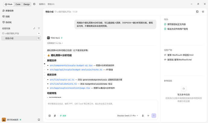Click the empty reference info box icon
This screenshot has height=123, width=208.
coord(184,89)
